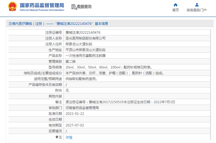216x143 pixels.
Task: Select the 20ml、30ml、50ml specification cell
Action: [x=137, y=67]
